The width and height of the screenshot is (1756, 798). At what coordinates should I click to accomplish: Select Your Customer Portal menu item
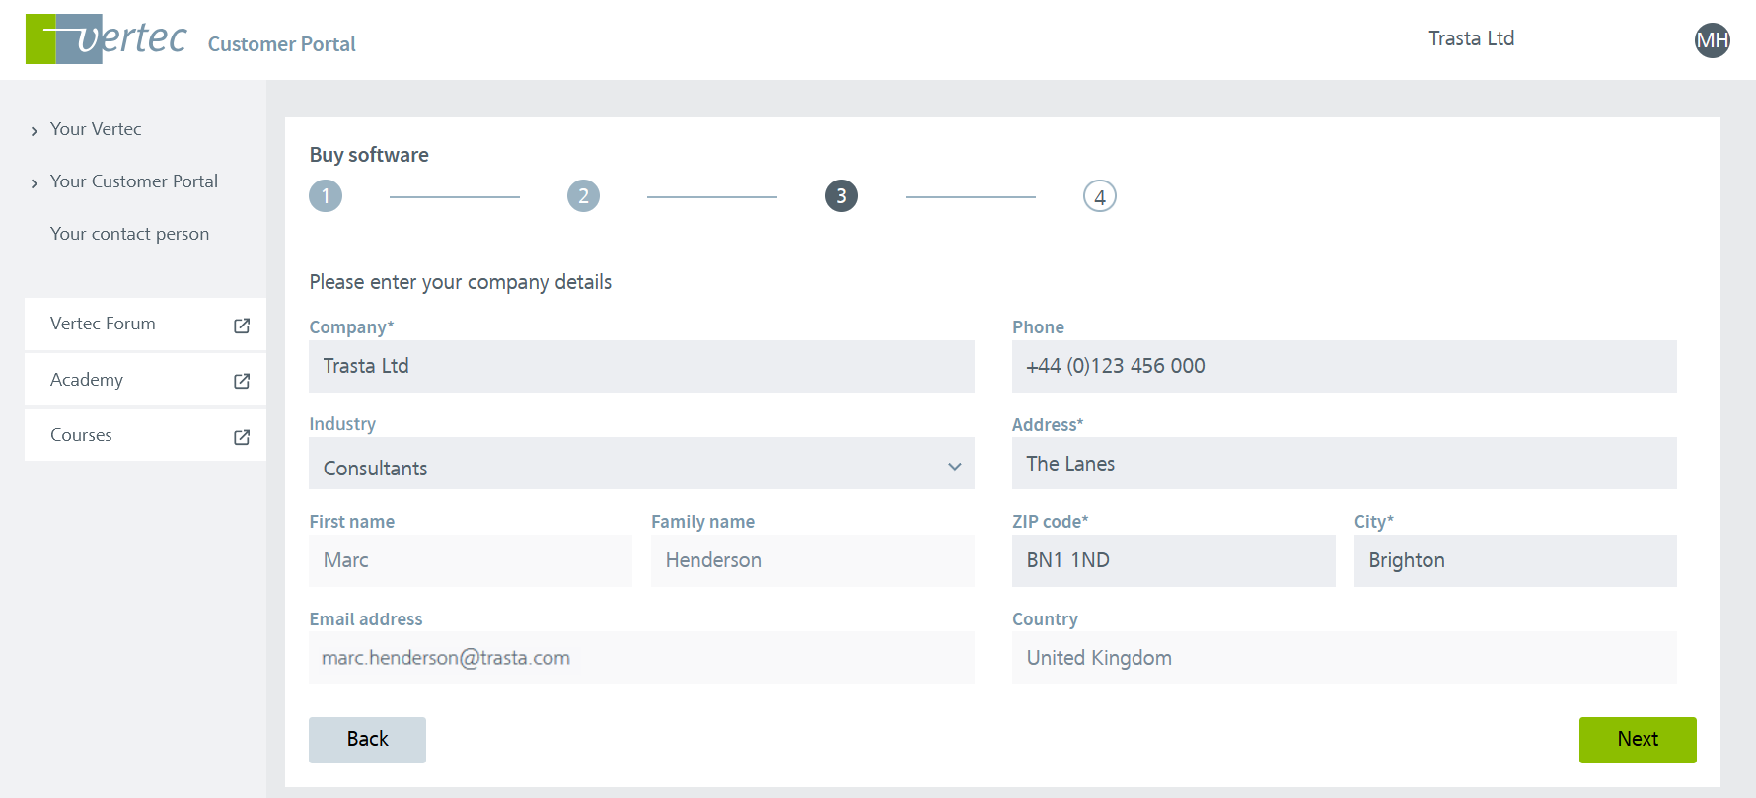(x=134, y=181)
